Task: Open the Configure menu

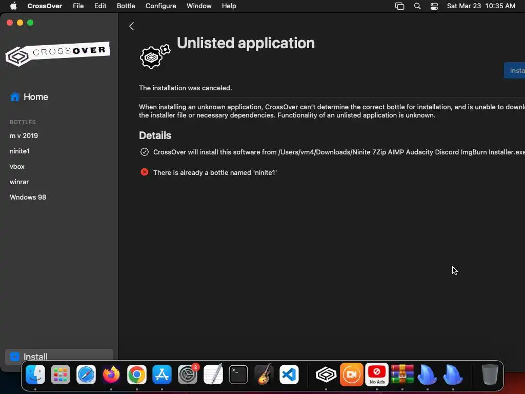Action: coord(160,6)
